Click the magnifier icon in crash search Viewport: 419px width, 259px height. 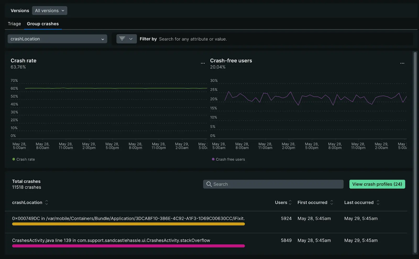click(x=209, y=184)
